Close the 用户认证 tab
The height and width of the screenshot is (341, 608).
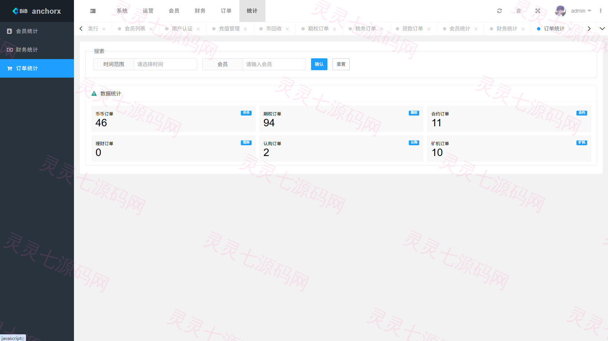tap(198, 29)
